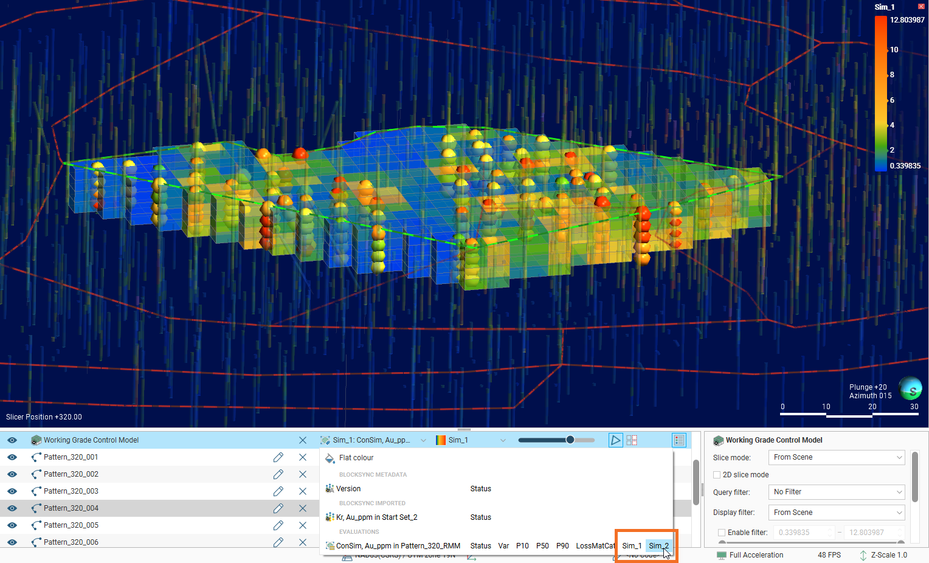This screenshot has width=929, height=563.
Task: Check the Enable filter checkbox
Action: click(722, 533)
